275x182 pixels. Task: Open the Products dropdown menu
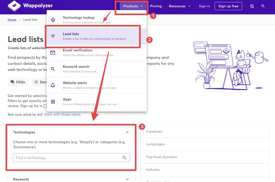click(x=133, y=6)
